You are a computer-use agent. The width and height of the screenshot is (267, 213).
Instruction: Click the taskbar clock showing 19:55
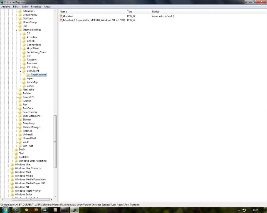tap(255, 210)
